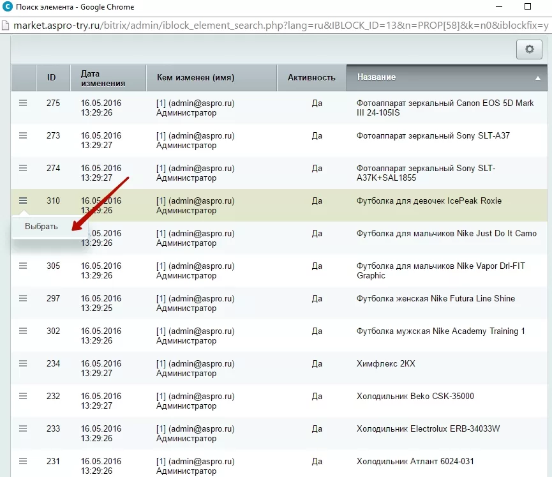This screenshot has height=477, width=552.
Task: Open row menu for ID 233
Action: (x=23, y=428)
